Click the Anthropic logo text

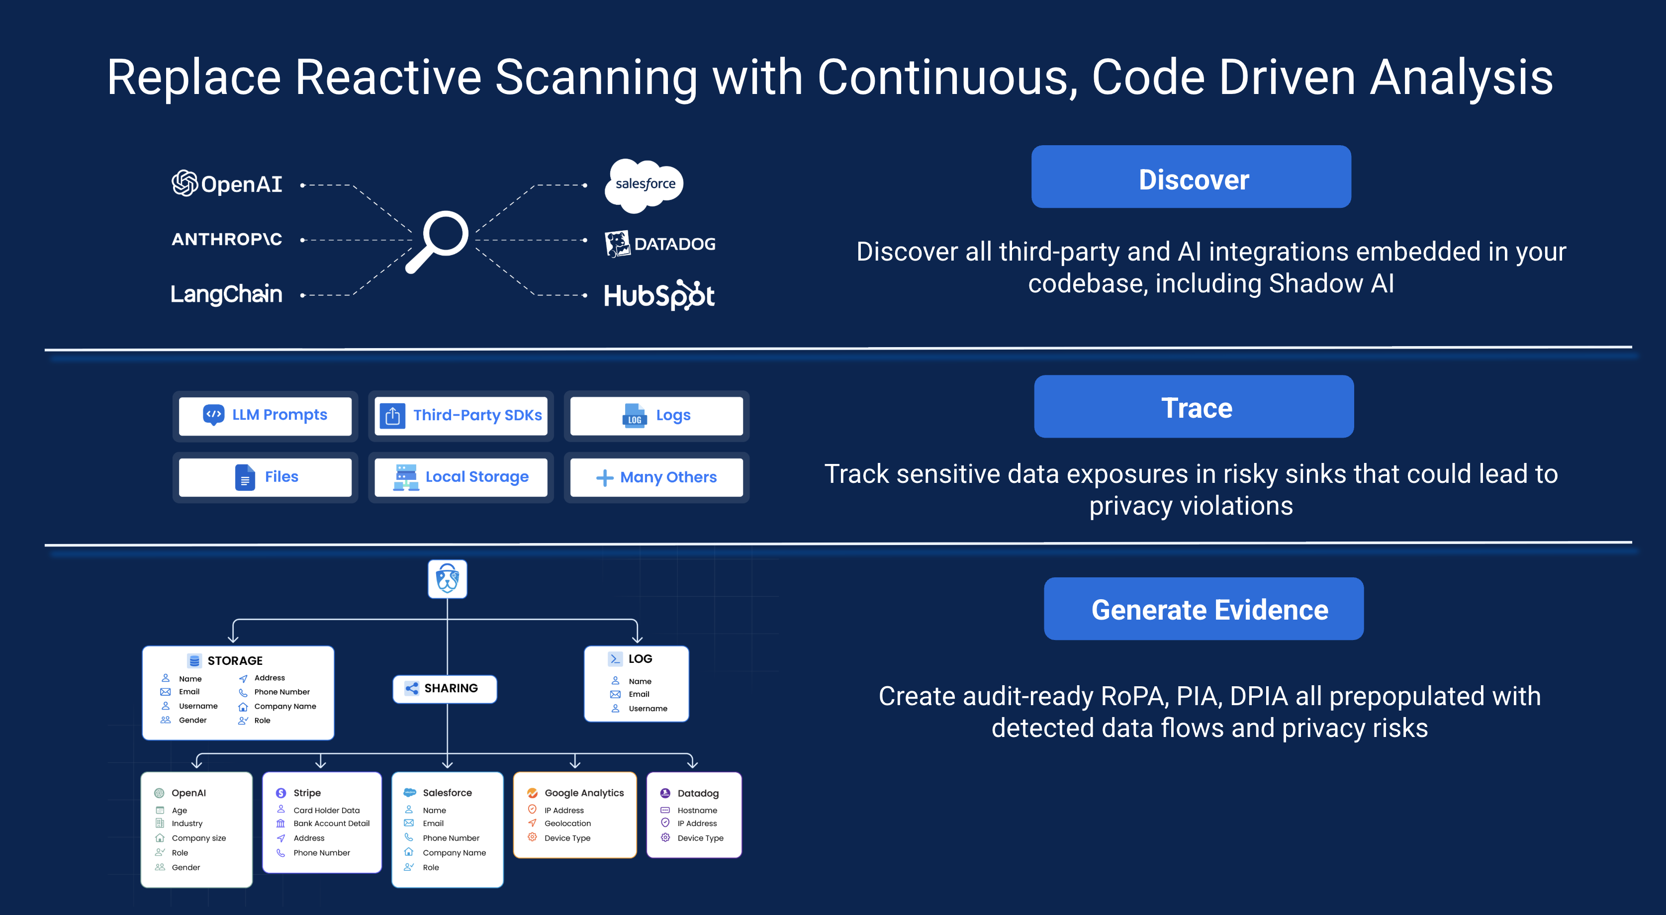tap(226, 239)
